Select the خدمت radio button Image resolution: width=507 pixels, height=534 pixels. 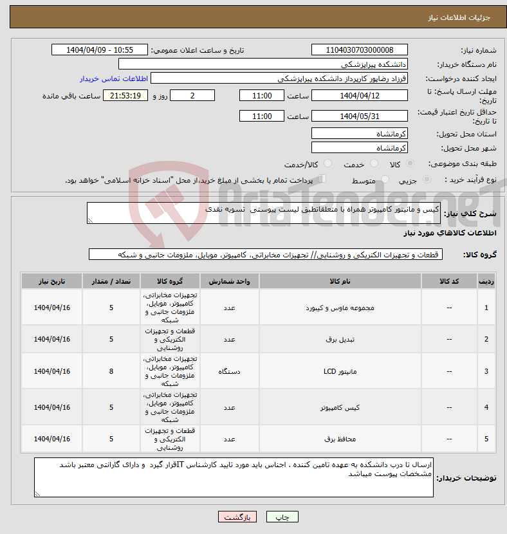[374, 163]
